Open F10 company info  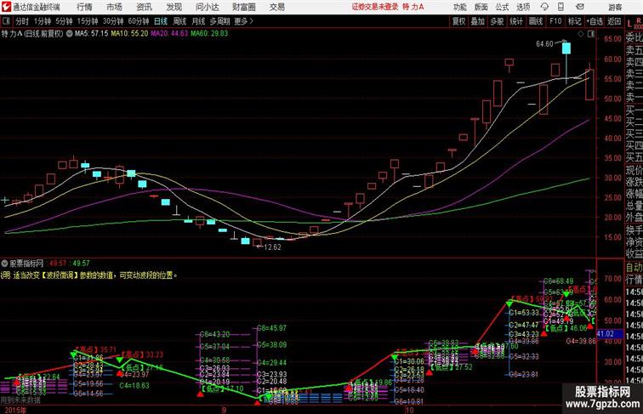click(555, 21)
